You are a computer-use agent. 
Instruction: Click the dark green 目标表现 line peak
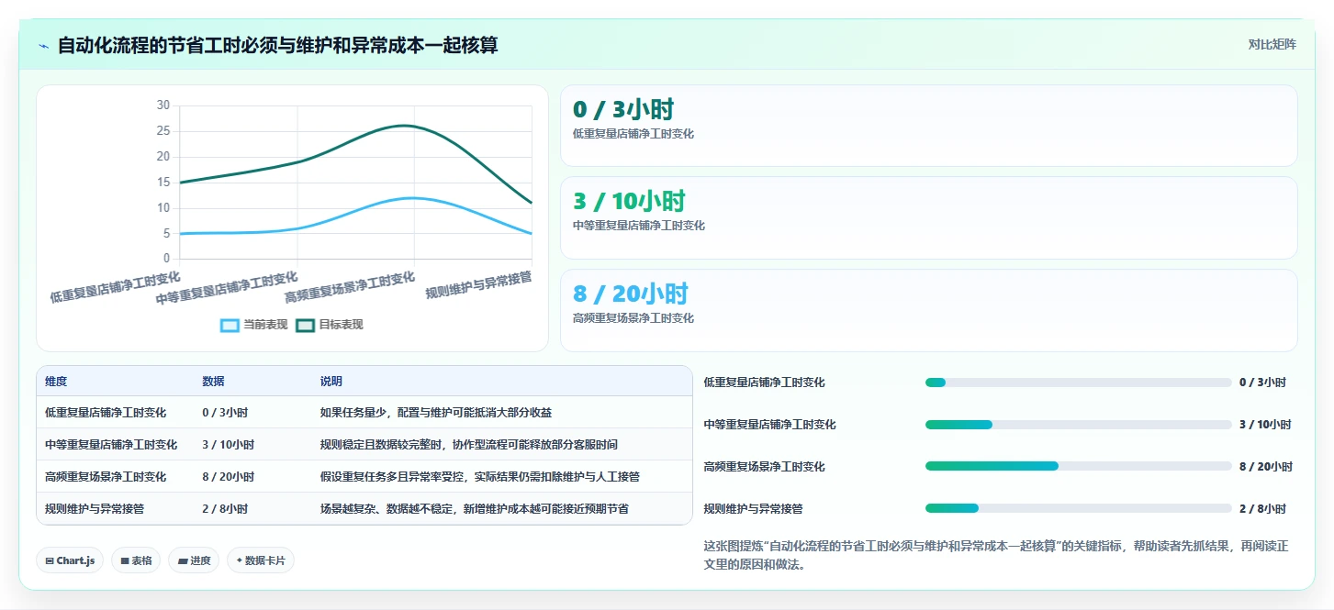coord(406,126)
